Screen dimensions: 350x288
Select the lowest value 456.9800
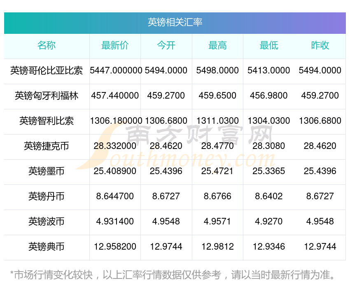269,96
